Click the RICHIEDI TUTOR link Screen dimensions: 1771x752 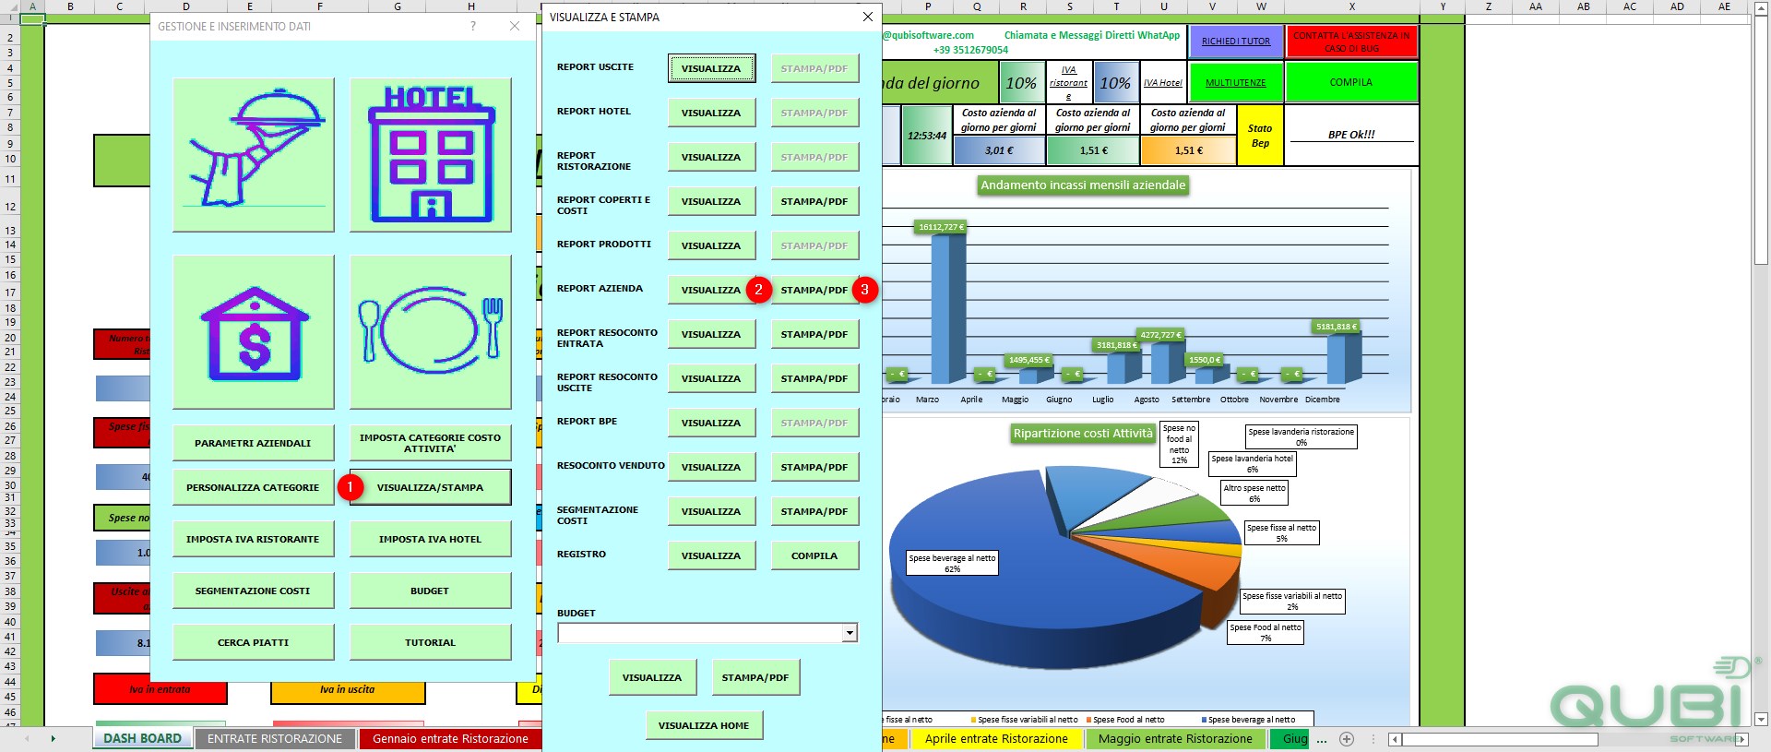tap(1236, 41)
